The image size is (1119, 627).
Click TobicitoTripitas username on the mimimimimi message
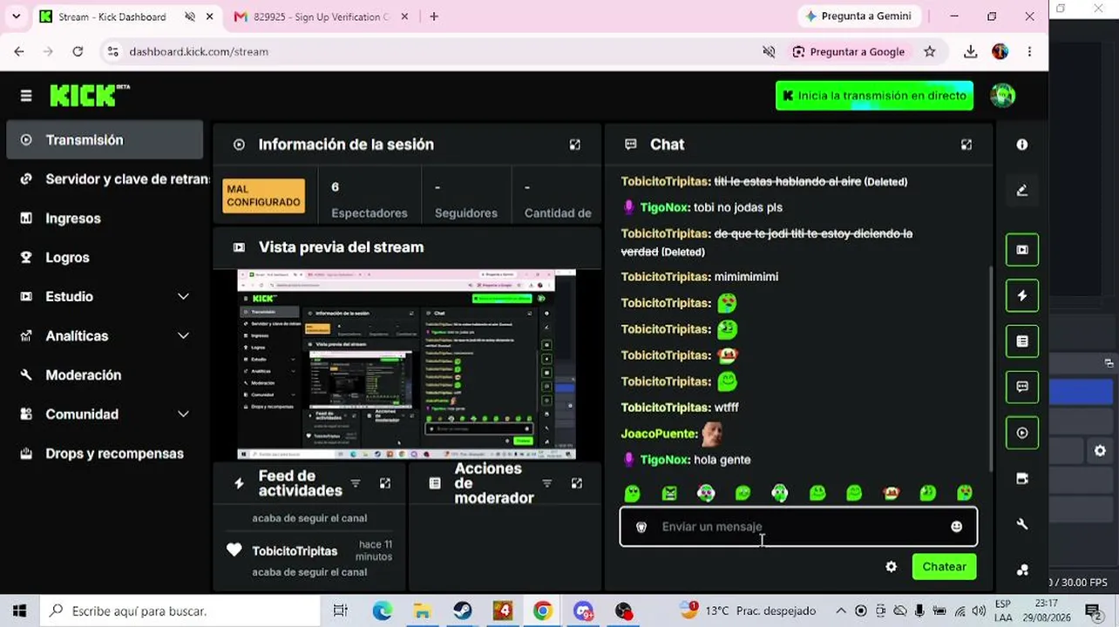pyautogui.click(x=666, y=277)
